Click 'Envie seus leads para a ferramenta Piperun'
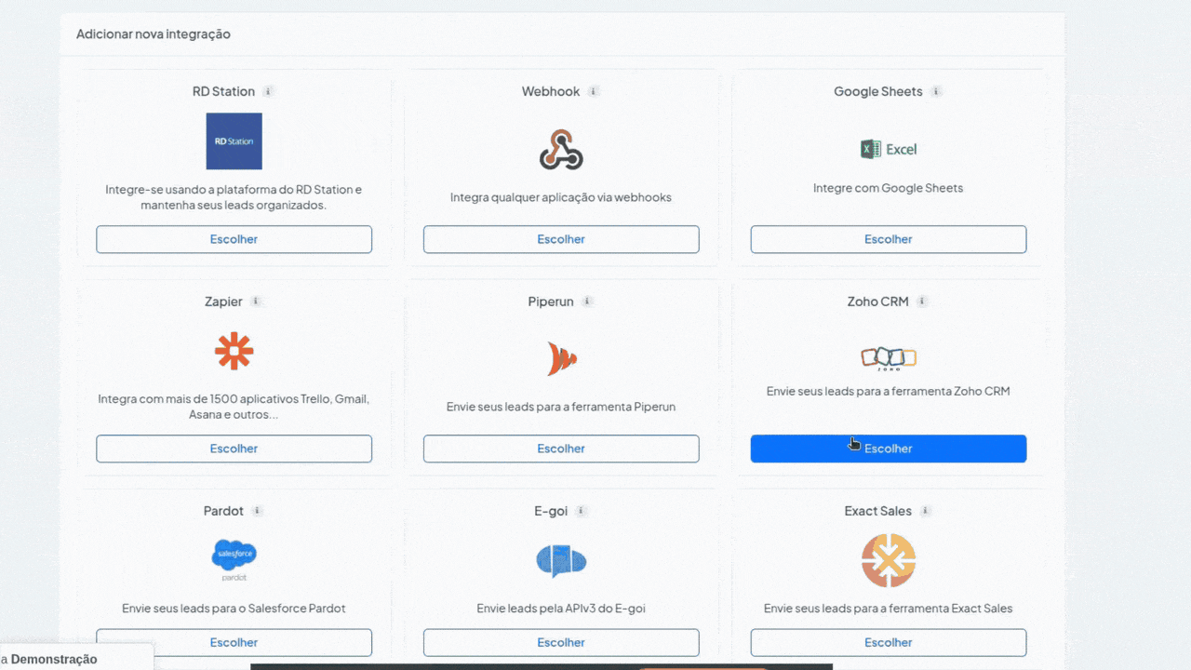Screen dimensions: 1191x670 pos(561,407)
